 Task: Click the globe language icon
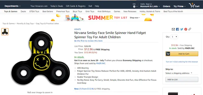coord(134,7)
